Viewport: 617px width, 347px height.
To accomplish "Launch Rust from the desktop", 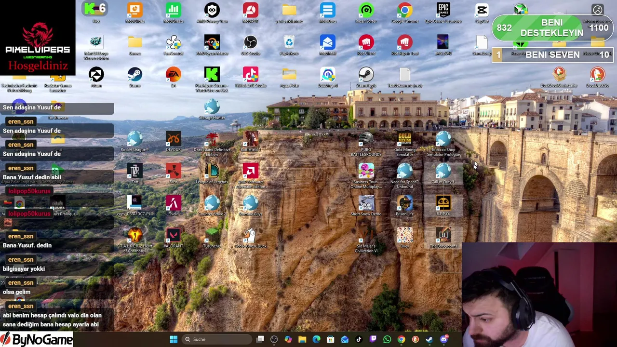I will pyautogui.click(x=173, y=174).
